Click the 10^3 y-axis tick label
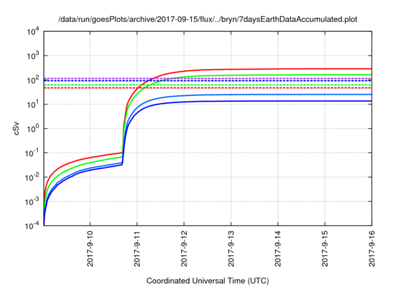 coord(33,56)
